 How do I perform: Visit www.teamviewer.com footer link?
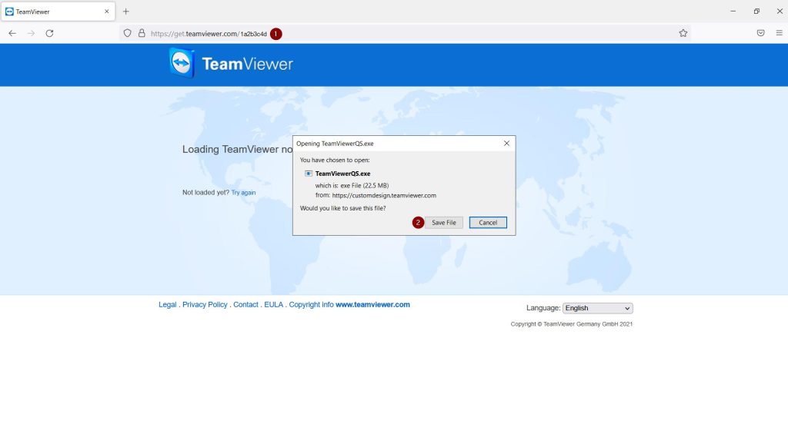(373, 305)
